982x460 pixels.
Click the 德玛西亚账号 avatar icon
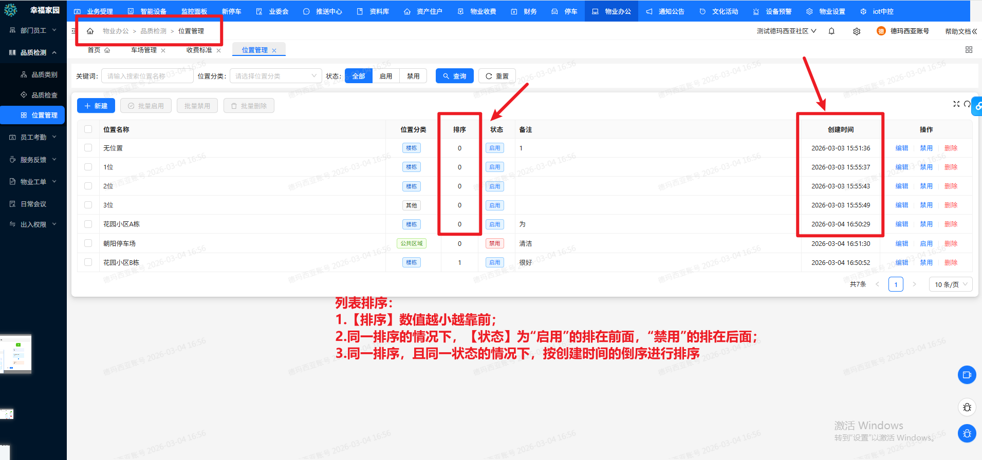coord(881,31)
